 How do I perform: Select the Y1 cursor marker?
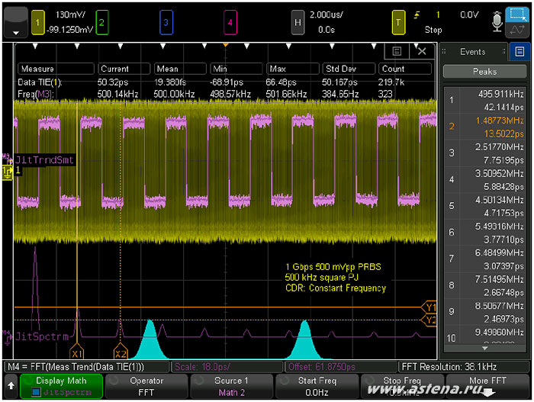pyautogui.click(x=429, y=307)
